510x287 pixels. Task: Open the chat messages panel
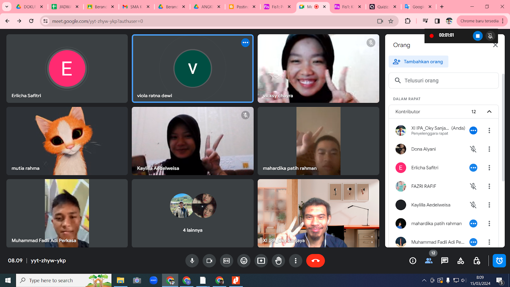pyautogui.click(x=445, y=261)
